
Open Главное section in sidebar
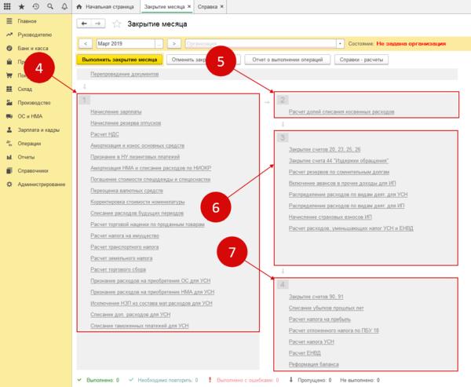(x=27, y=21)
